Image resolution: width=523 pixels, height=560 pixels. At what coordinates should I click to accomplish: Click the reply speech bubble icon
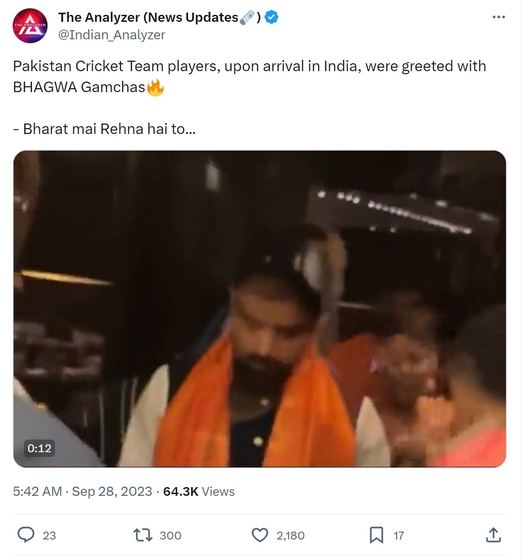coord(26,535)
